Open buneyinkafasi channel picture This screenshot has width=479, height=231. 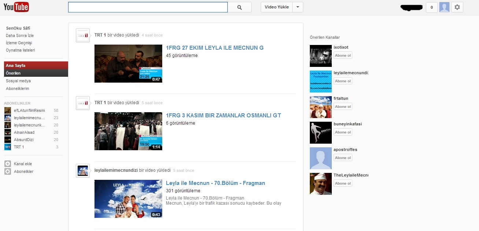pyautogui.click(x=321, y=133)
